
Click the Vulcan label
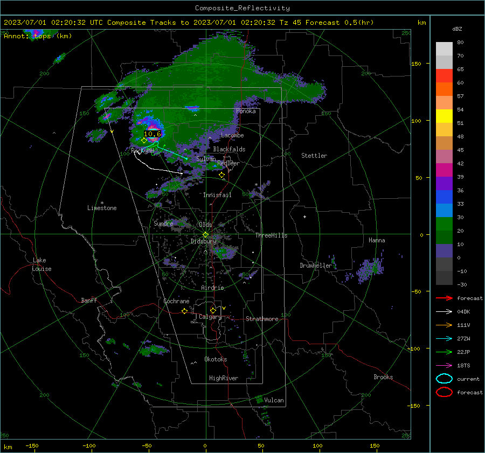[x=274, y=400]
